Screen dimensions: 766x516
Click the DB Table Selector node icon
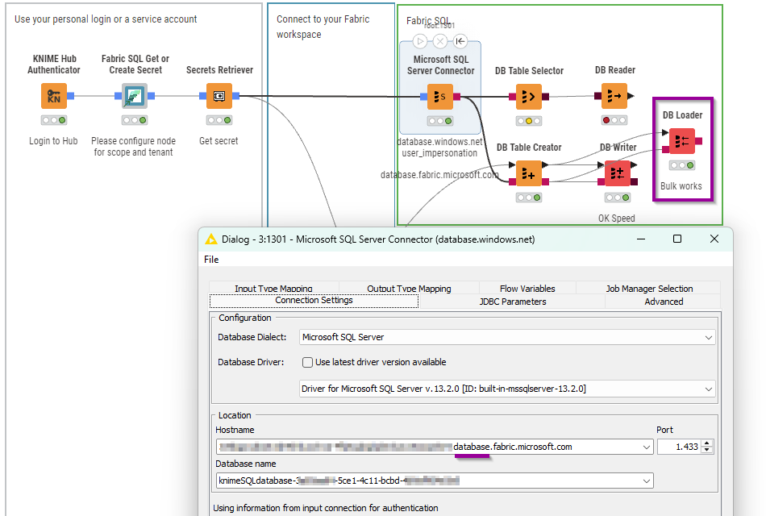click(x=529, y=98)
